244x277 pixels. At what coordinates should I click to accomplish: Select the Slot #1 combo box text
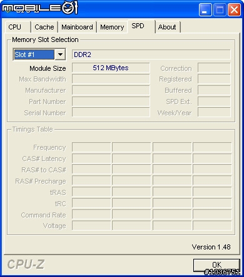(x=34, y=55)
